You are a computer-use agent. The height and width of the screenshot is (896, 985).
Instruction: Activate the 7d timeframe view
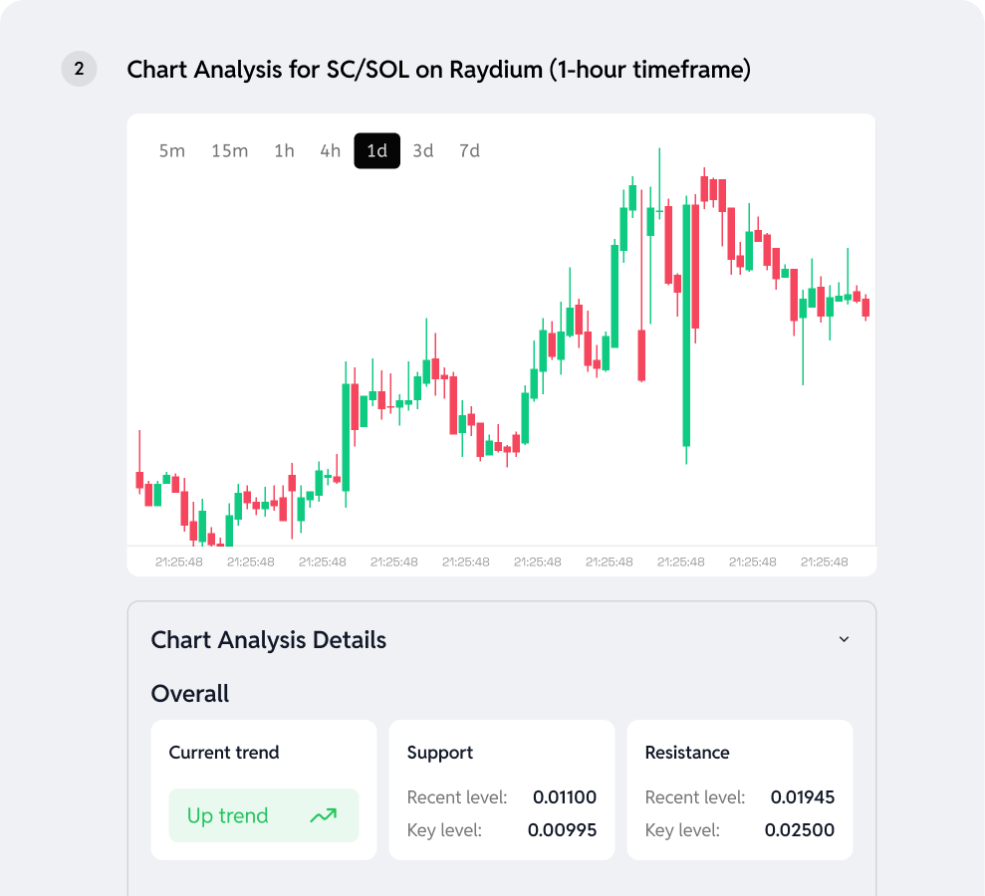click(x=469, y=150)
